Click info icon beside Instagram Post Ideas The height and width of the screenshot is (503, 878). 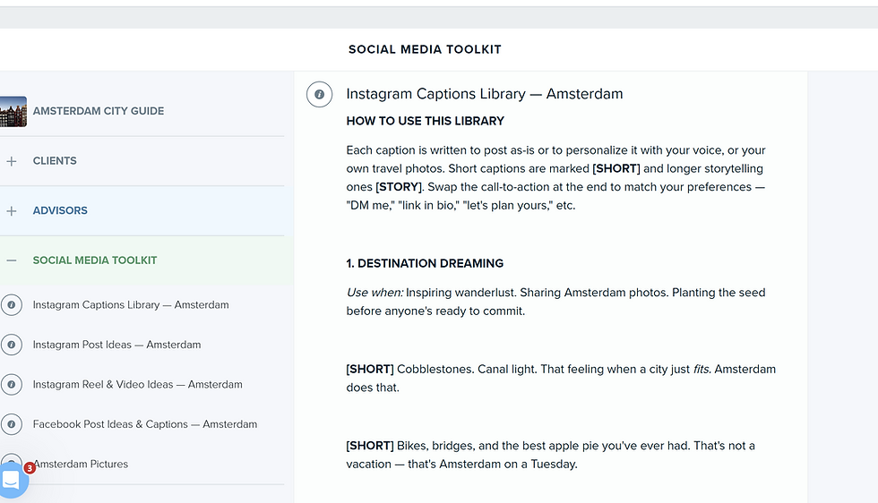11,345
